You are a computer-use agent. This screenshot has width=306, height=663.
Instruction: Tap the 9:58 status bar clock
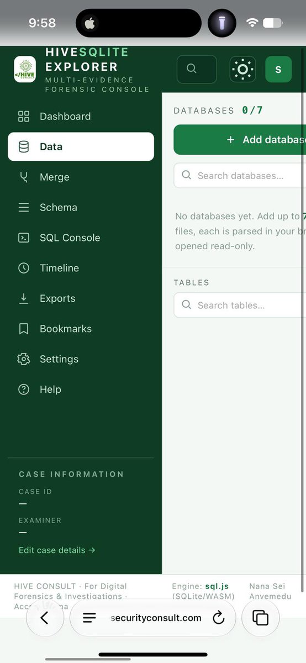click(x=42, y=23)
